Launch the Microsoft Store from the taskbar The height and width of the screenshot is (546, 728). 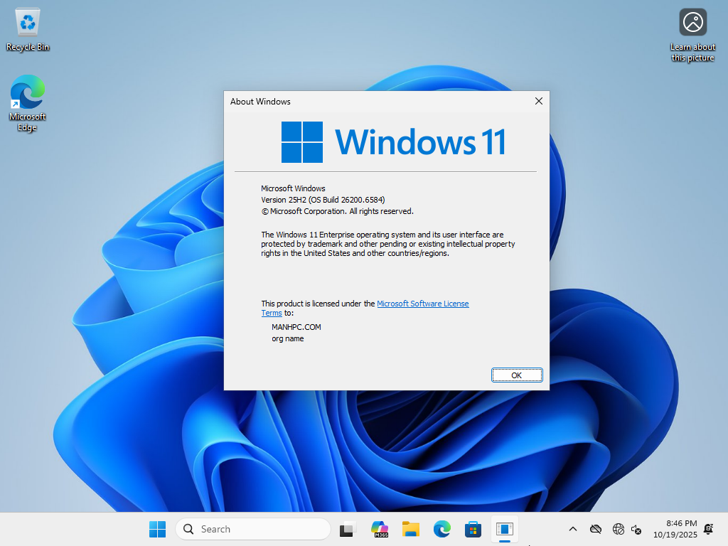pos(473,529)
